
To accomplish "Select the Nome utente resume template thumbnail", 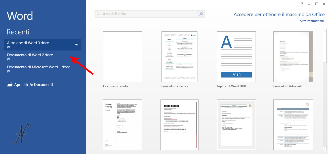I will tap(123, 125).
